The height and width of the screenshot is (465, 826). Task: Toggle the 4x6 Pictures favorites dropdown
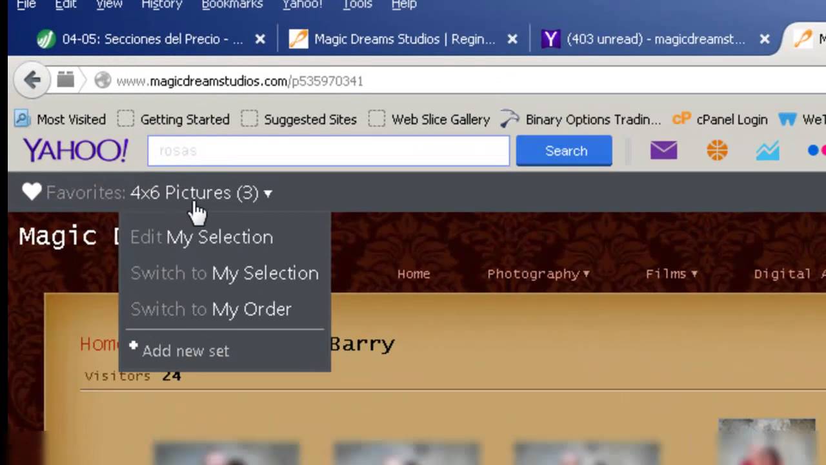coord(201,192)
